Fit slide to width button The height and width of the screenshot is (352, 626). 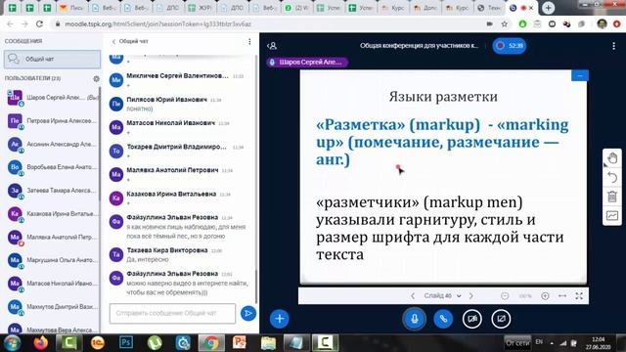[x=562, y=296]
